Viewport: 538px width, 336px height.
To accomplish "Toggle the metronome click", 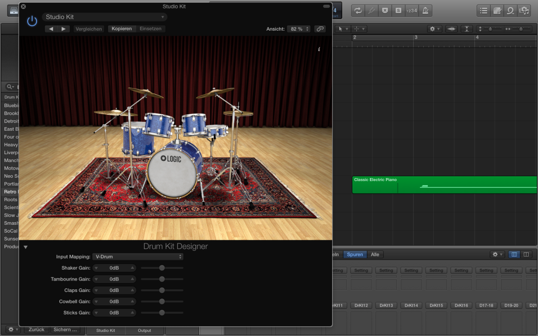I will [425, 11].
